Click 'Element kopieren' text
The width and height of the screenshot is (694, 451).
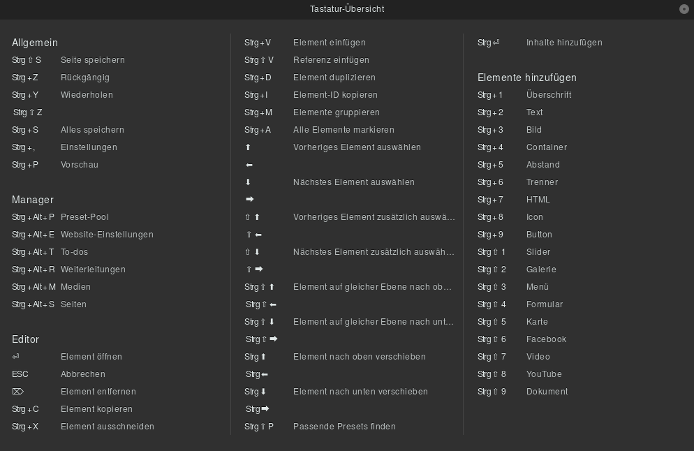tap(96, 409)
